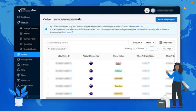Open the 'No order(s) selected' dropdown

[57, 49]
